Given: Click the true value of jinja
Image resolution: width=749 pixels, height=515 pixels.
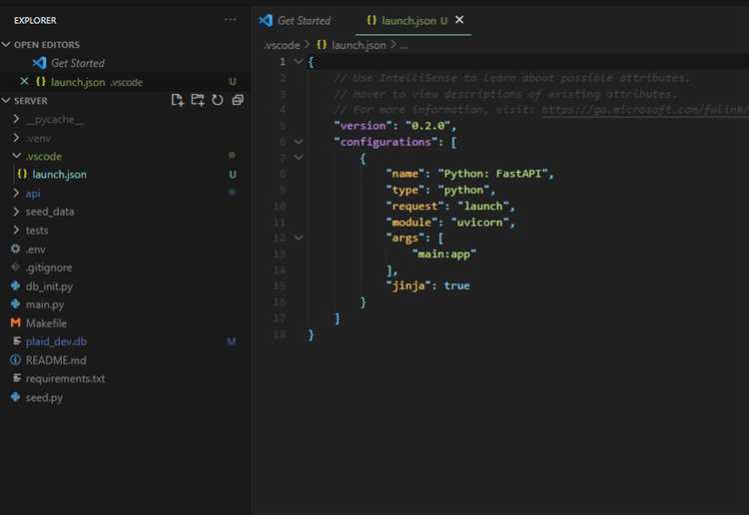Looking at the screenshot, I should coord(456,285).
